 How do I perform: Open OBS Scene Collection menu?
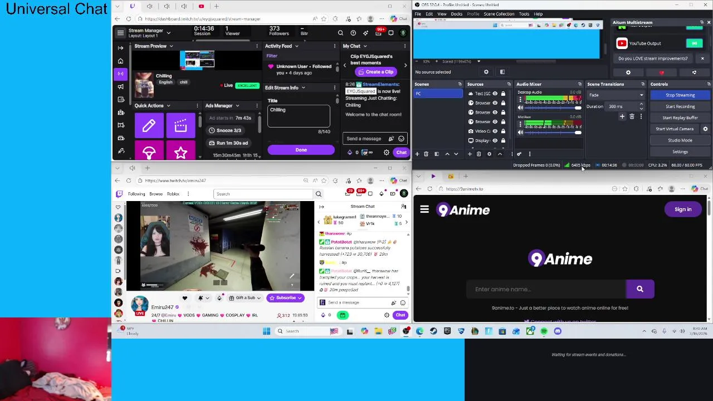[499, 14]
